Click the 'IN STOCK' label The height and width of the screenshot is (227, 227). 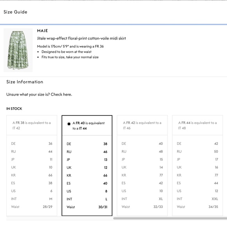point(14,108)
